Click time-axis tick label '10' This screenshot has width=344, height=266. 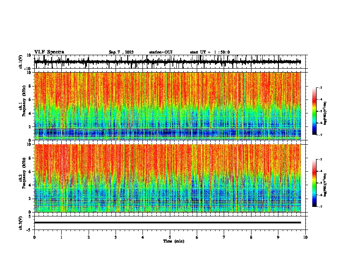click(x=305, y=237)
